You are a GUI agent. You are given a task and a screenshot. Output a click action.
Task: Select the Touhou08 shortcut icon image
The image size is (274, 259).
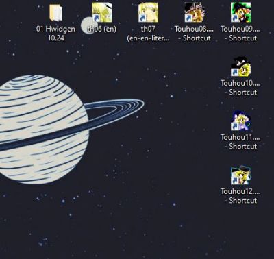pos(195,12)
